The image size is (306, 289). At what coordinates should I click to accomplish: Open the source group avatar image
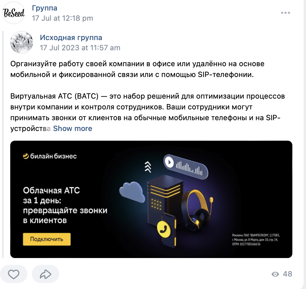coord(21,42)
